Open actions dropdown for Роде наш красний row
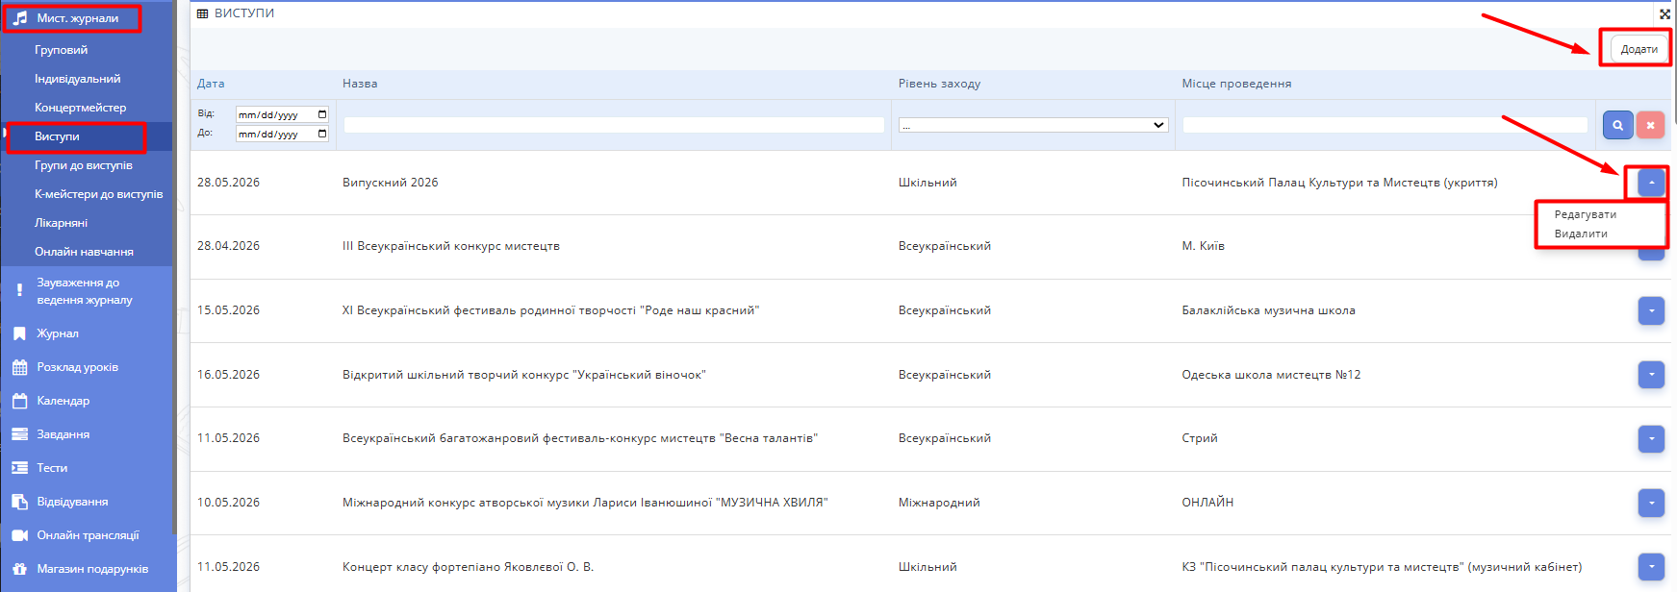Screen dimensions: 1677x592 [1651, 310]
